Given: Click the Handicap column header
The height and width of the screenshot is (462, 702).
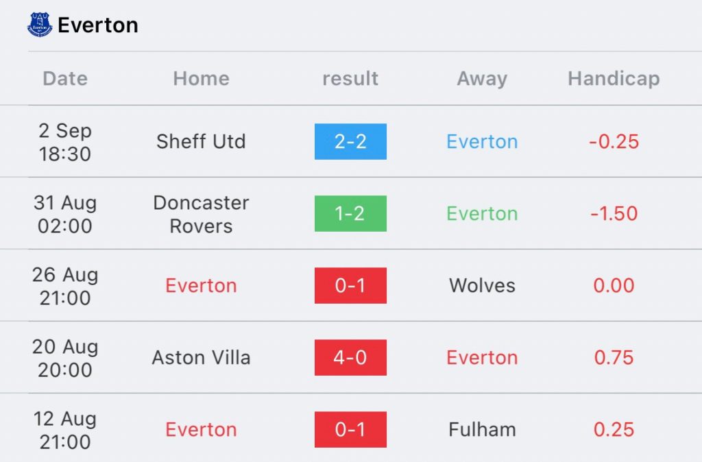Looking at the screenshot, I should pos(614,79).
